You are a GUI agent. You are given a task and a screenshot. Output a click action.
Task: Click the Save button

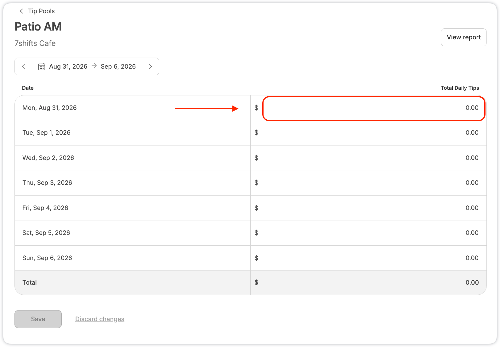point(38,319)
